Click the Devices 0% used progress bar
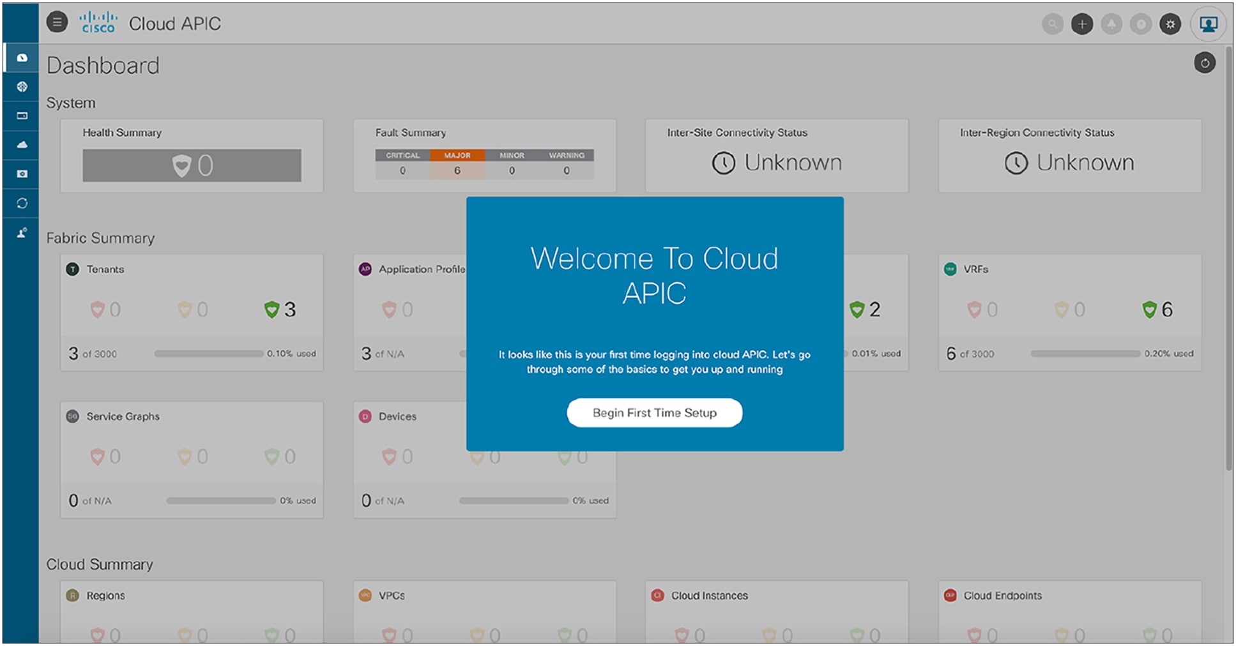This screenshot has width=1236, height=646. pyautogui.click(x=514, y=500)
